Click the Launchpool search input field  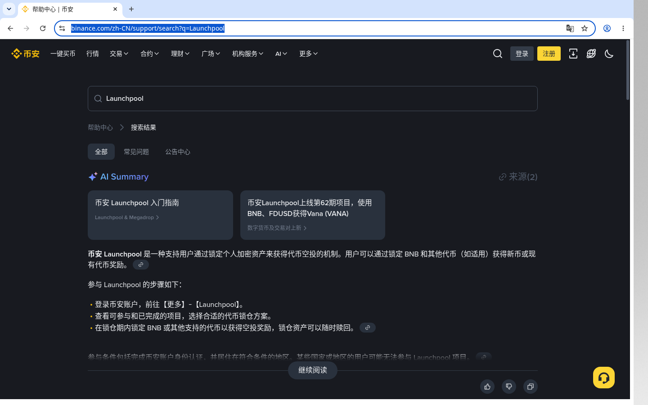(313, 99)
